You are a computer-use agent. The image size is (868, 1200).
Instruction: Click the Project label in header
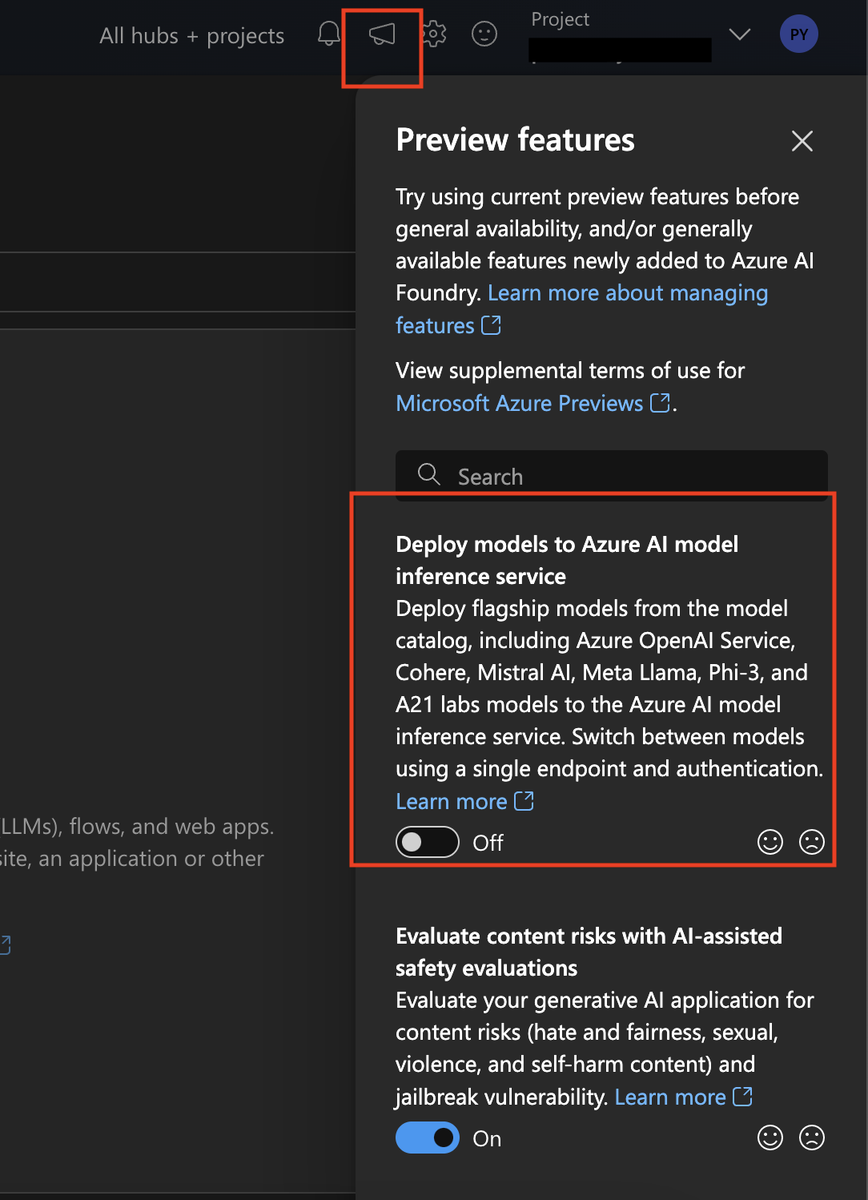pyautogui.click(x=561, y=19)
